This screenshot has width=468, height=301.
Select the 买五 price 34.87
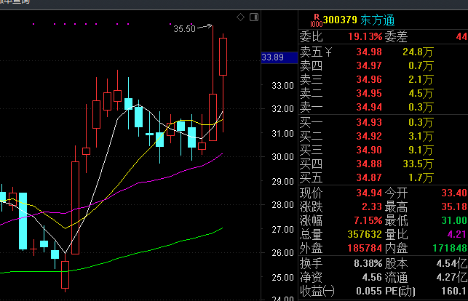point(369,177)
